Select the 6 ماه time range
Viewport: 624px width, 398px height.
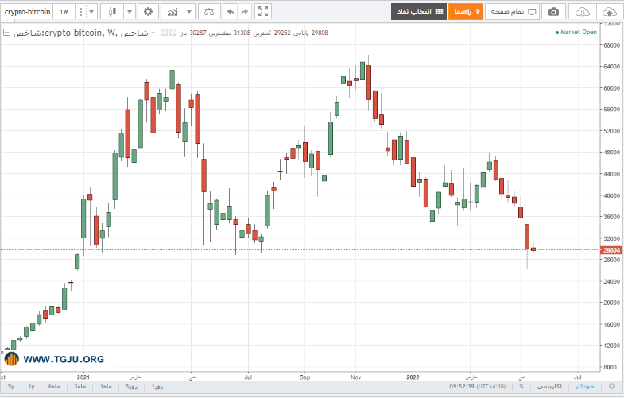pos(54,386)
